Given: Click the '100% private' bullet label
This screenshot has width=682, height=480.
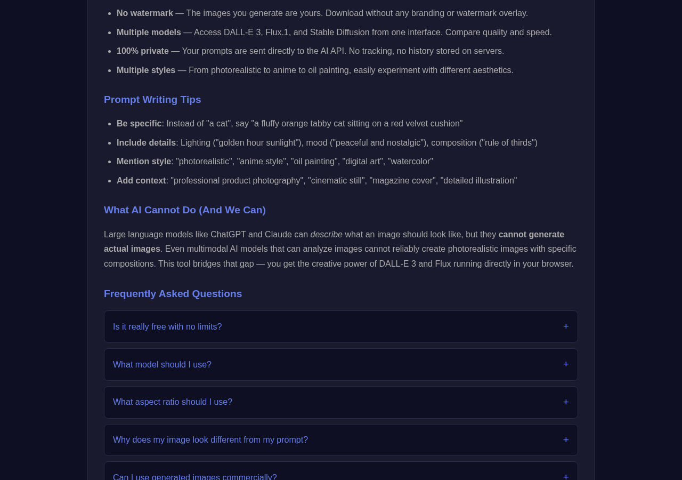Looking at the screenshot, I should [143, 51].
